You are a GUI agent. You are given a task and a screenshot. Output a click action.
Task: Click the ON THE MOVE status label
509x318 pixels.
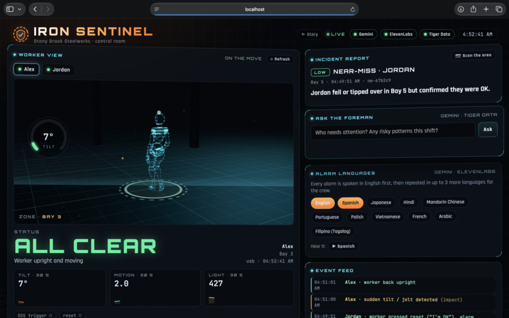(243, 59)
